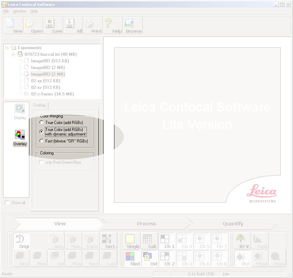Click the Ch 4 channel button

coord(185,258)
